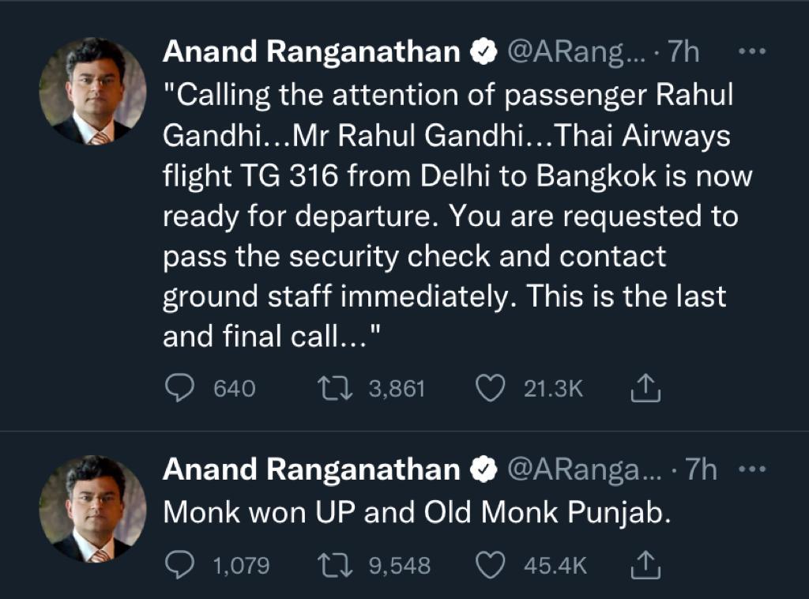Open the "Monk won UP" tweet text

tap(416, 514)
